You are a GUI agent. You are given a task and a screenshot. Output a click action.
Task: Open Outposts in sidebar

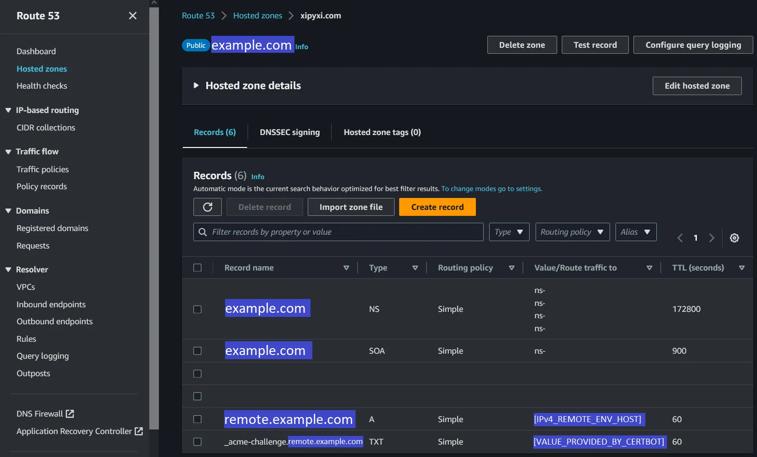(34, 373)
